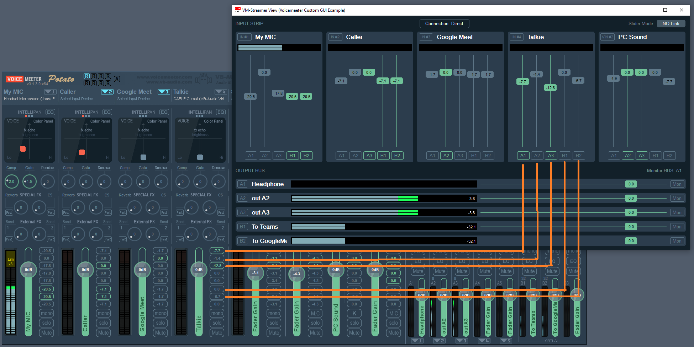This screenshot has height=347, width=694.
Task: Click My MIC Gate knob
Action: 30,181
